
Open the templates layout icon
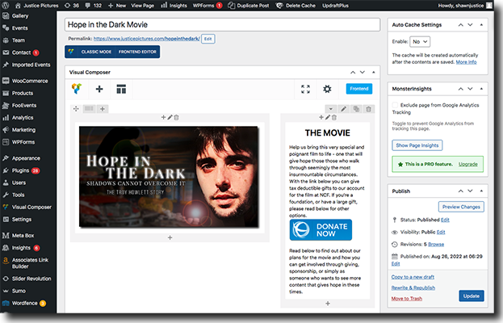click(121, 89)
